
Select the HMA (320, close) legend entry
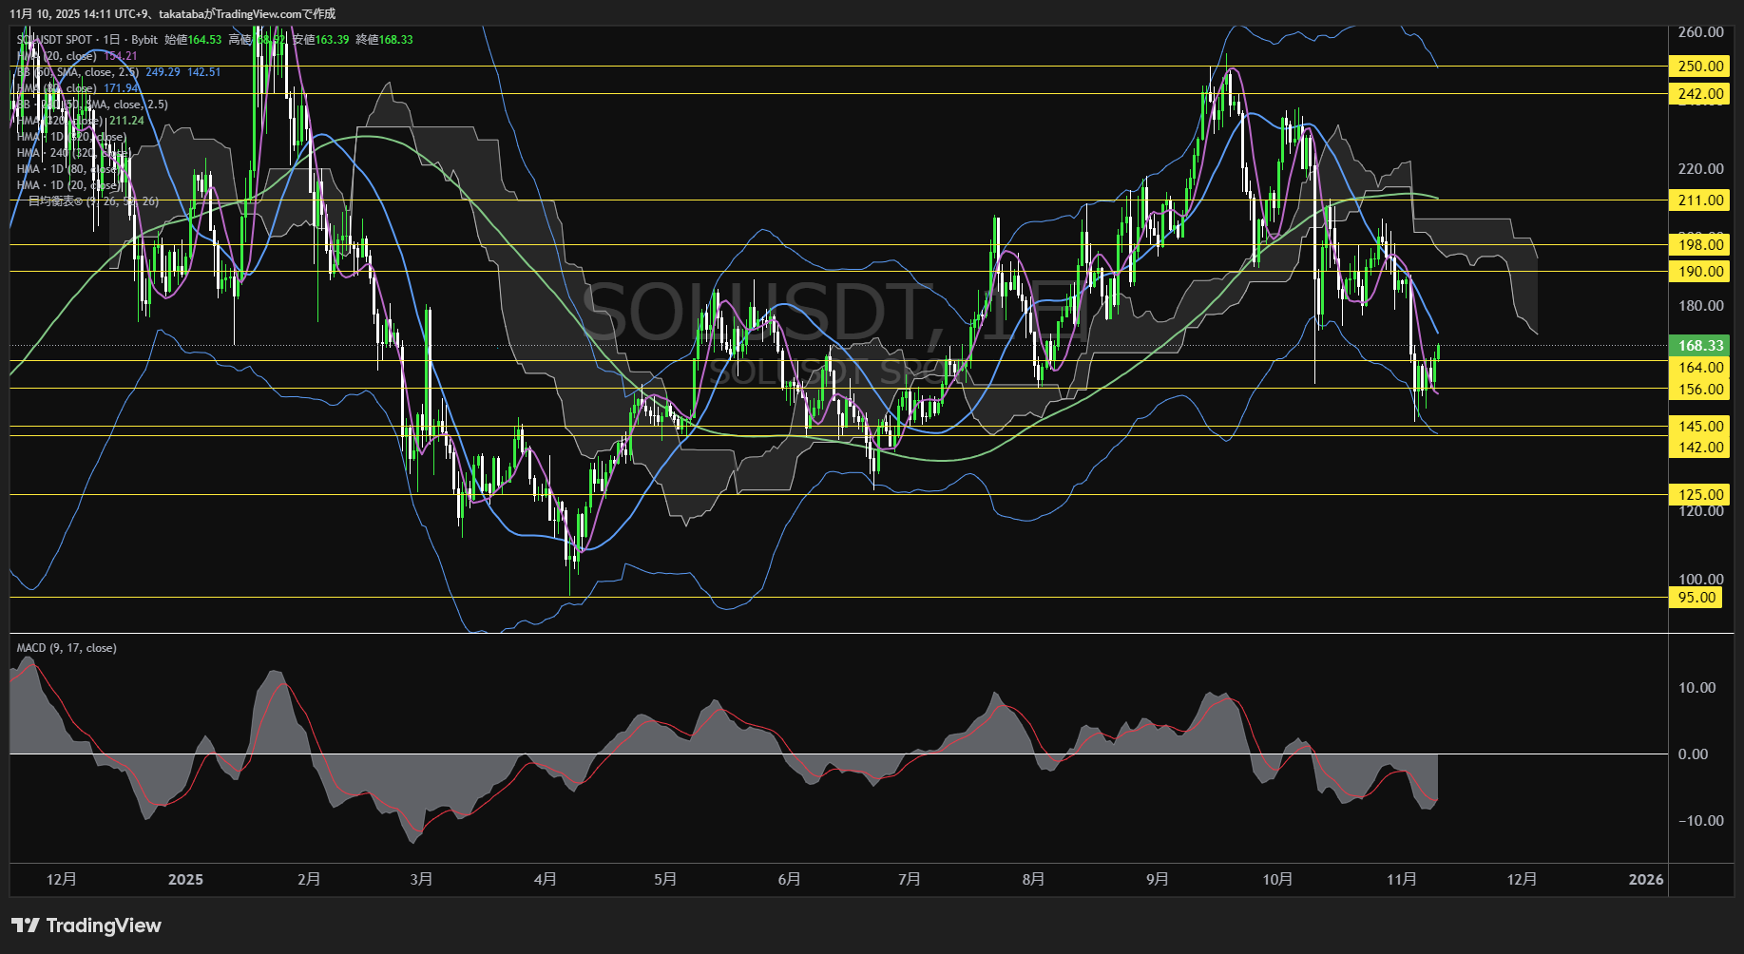pos(52,121)
